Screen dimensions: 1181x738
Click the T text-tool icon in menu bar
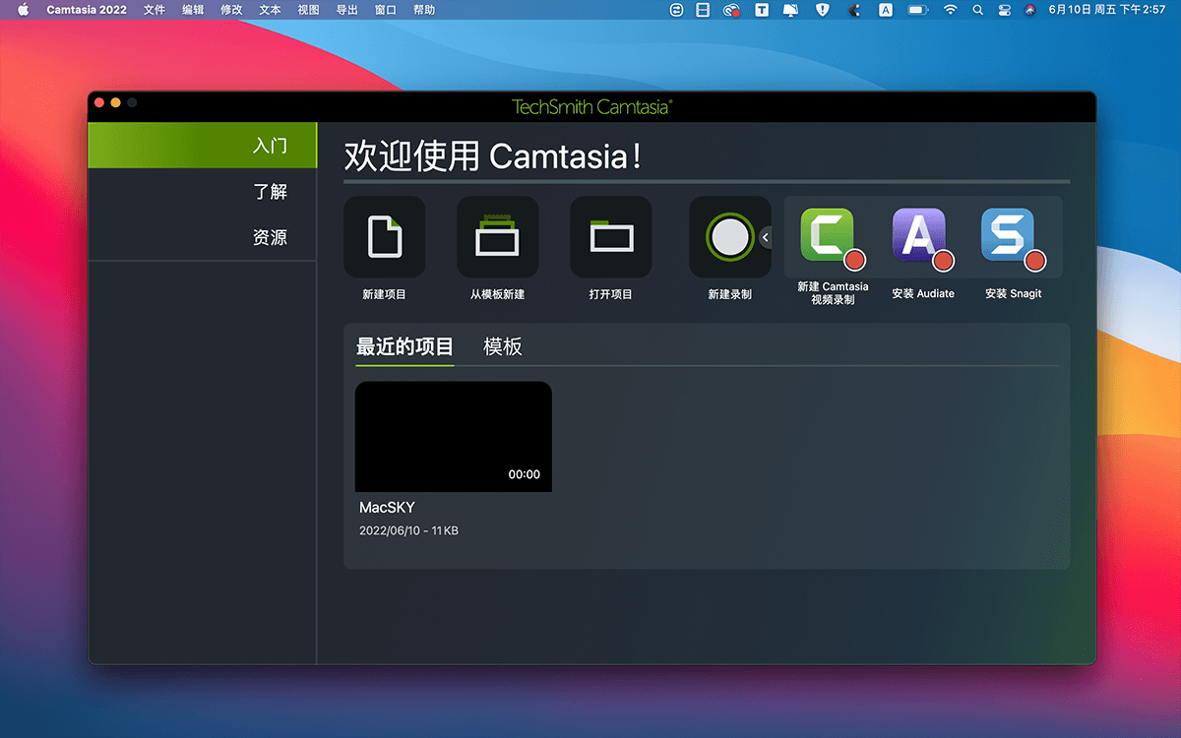pos(762,10)
